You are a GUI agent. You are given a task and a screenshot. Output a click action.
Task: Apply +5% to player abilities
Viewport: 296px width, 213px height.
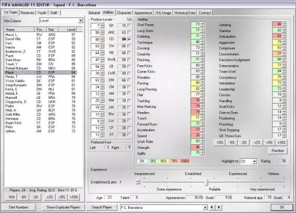click(x=269, y=143)
